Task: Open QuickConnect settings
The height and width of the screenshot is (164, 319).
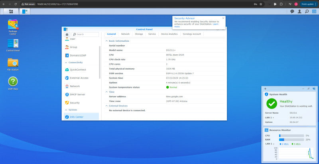Action: pos(81,69)
